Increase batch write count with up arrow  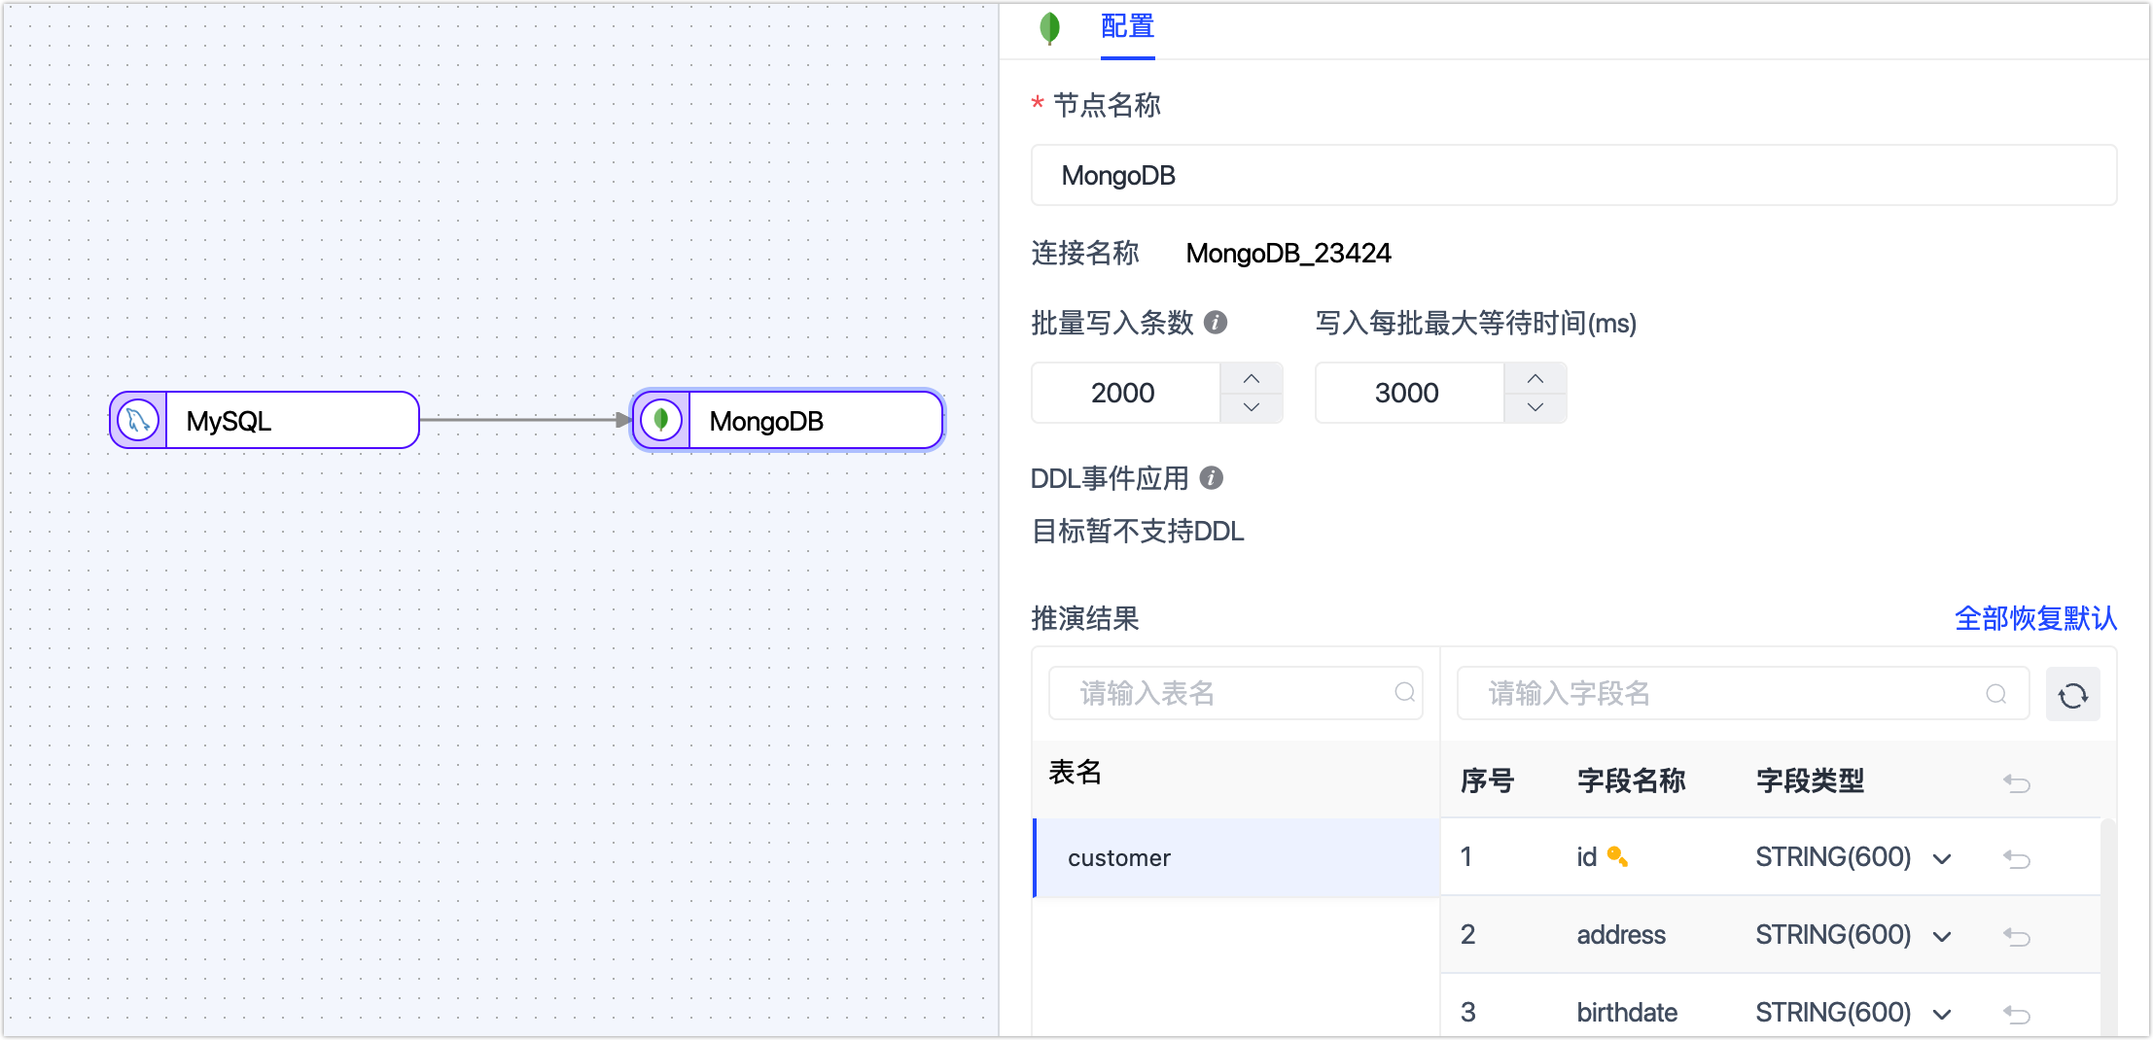[1252, 378]
